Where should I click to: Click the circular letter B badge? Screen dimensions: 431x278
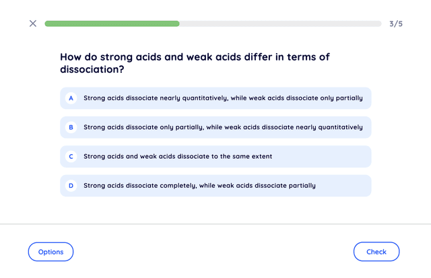point(71,127)
